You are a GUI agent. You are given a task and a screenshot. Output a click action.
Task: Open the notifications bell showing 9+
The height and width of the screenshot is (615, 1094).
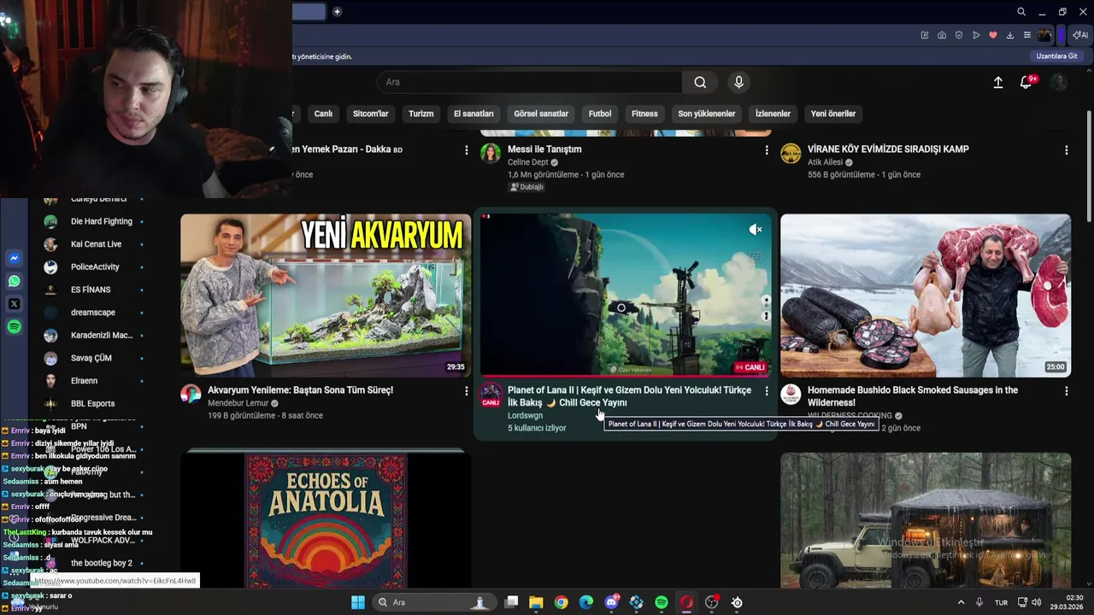tap(1026, 82)
